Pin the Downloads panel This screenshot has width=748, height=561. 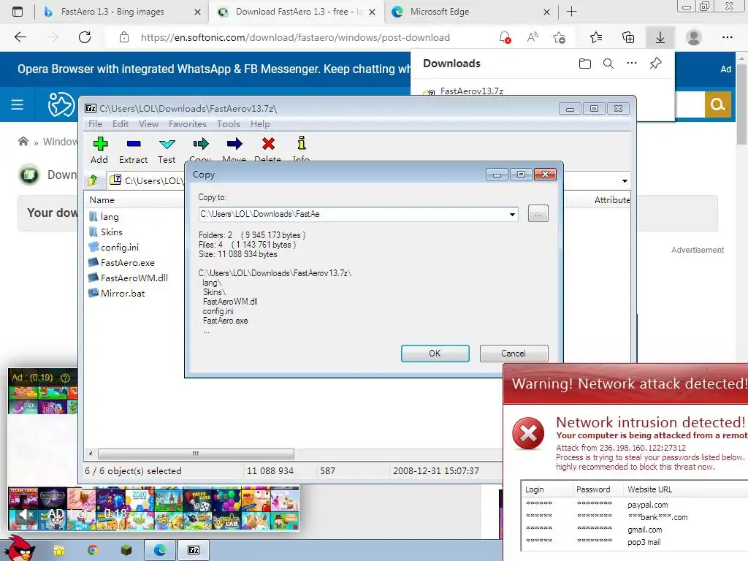[655, 63]
